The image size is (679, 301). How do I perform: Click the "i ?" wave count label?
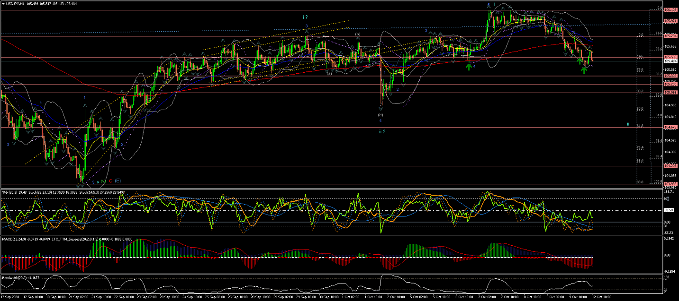tap(307, 17)
